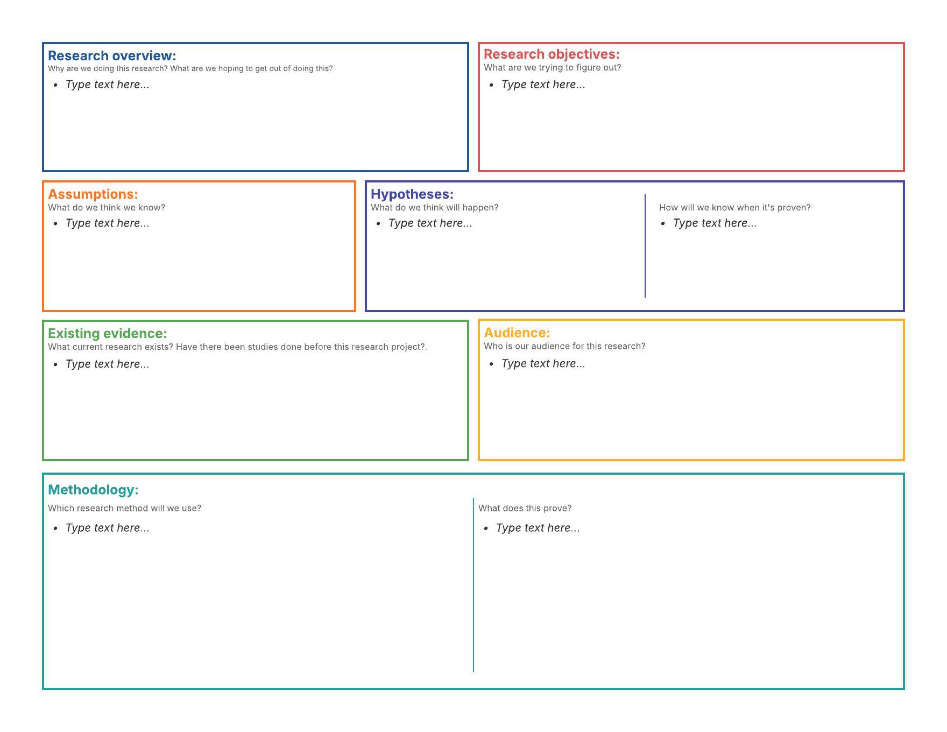Click 'What are we trying to figure out?' text
Screen dimensions: 947x732
click(x=553, y=67)
